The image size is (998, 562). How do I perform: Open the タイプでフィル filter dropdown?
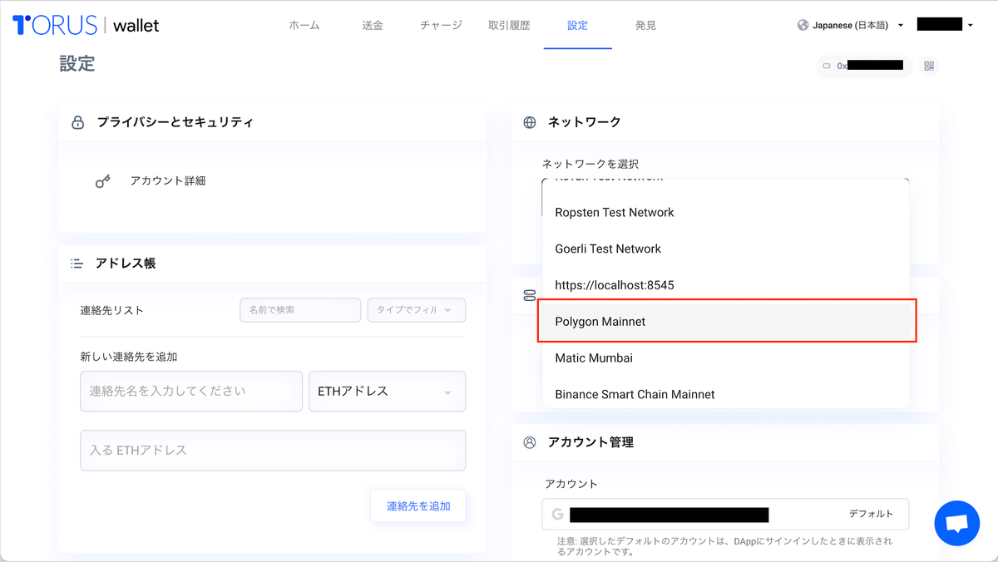coord(417,310)
